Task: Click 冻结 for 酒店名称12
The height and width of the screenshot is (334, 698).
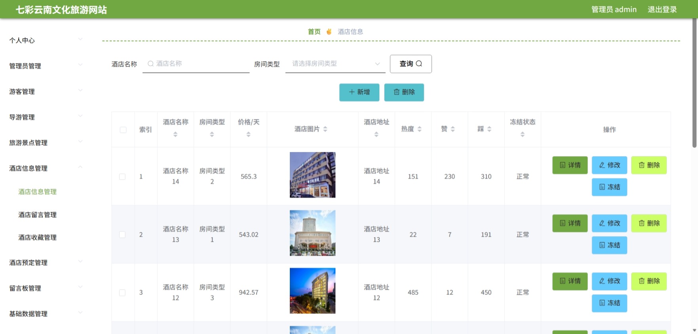Action: pos(609,303)
